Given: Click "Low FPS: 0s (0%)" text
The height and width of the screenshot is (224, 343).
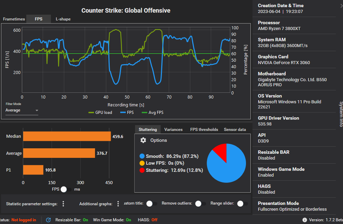Looking at the screenshot, I should click(165, 163).
